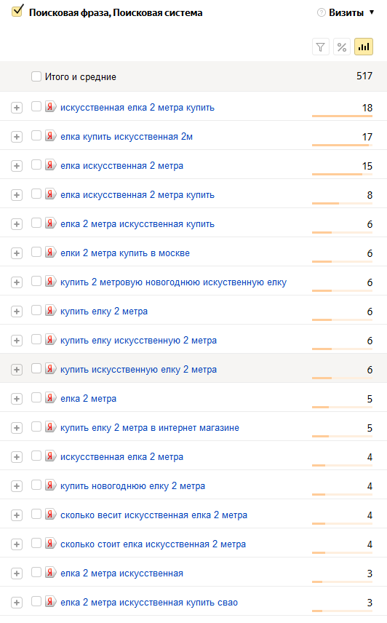Expand row 'елка купить искусственная 2м'

point(17,137)
